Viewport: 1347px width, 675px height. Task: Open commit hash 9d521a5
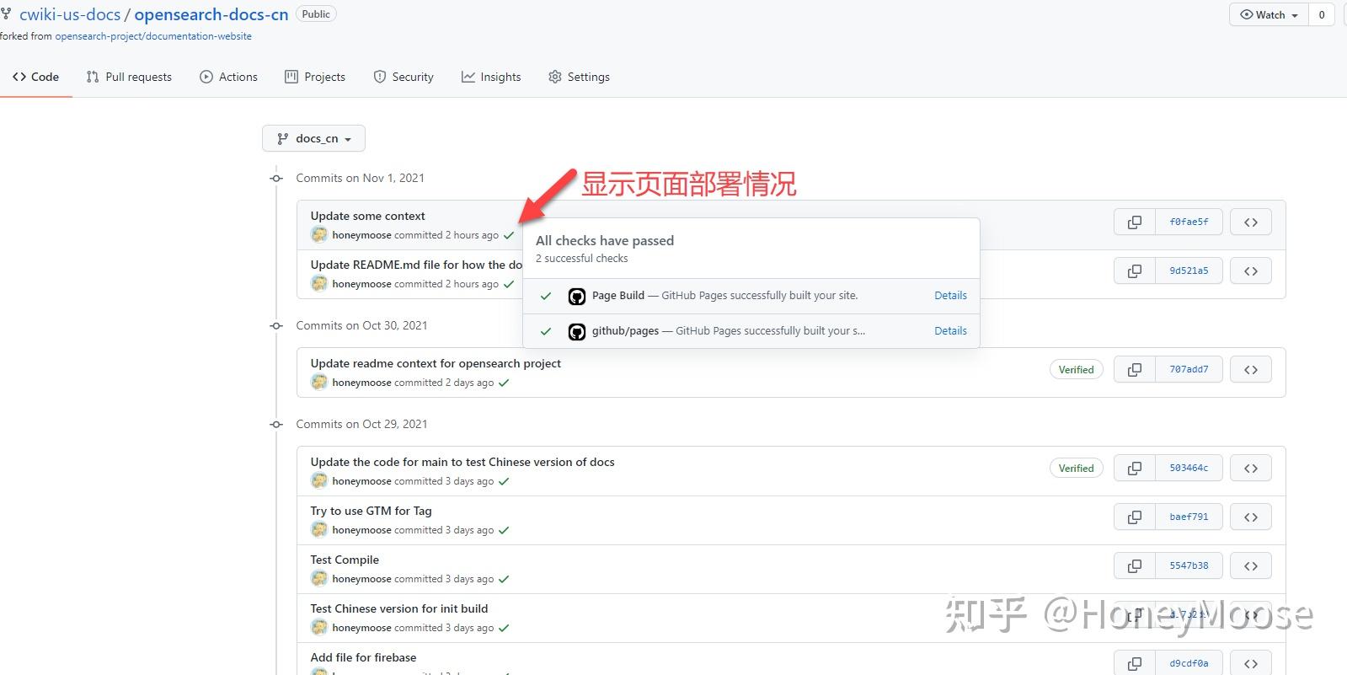coord(1189,271)
